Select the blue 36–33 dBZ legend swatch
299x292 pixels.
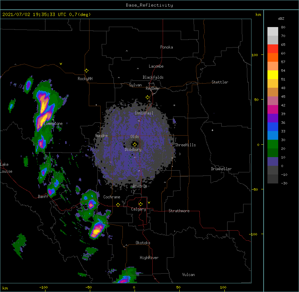[273, 127]
